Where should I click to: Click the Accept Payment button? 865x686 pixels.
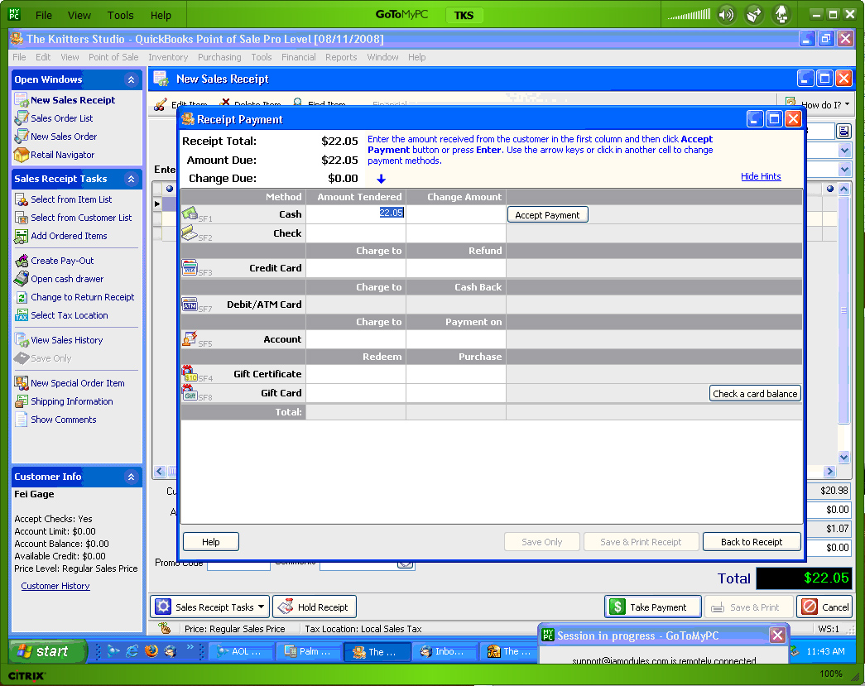pyautogui.click(x=547, y=215)
